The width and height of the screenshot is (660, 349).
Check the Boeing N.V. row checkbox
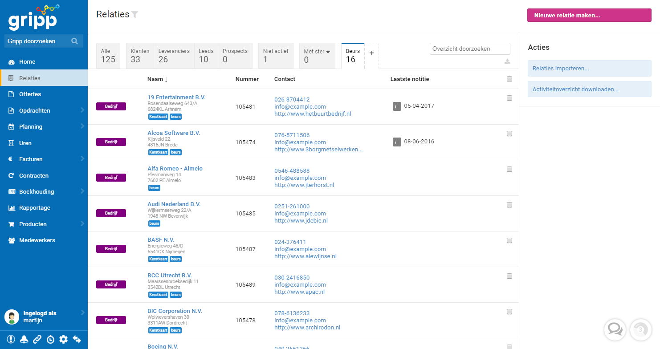(509, 347)
